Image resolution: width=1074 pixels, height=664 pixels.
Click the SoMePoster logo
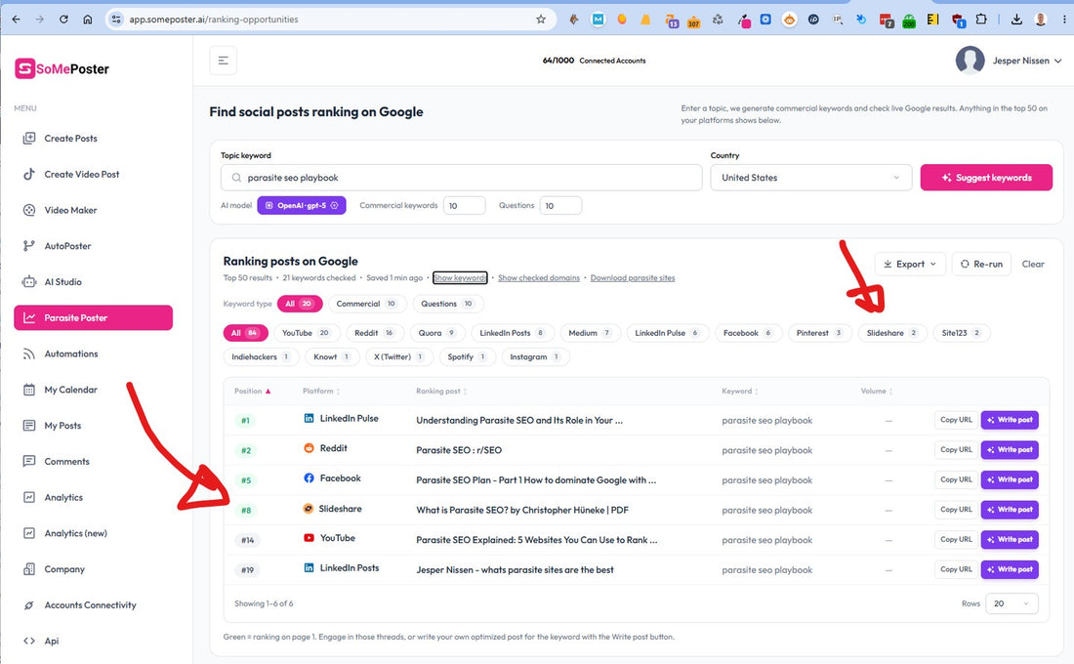click(x=62, y=68)
